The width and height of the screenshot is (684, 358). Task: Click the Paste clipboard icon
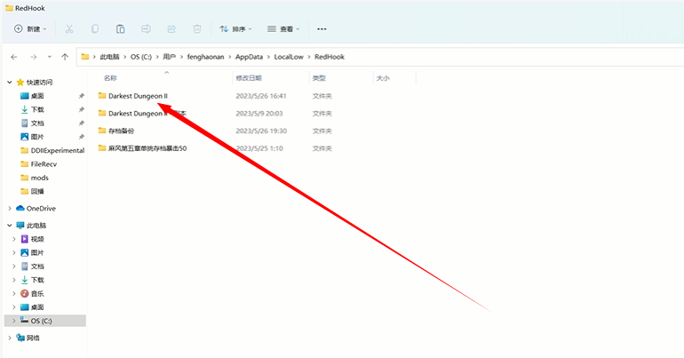tap(121, 29)
